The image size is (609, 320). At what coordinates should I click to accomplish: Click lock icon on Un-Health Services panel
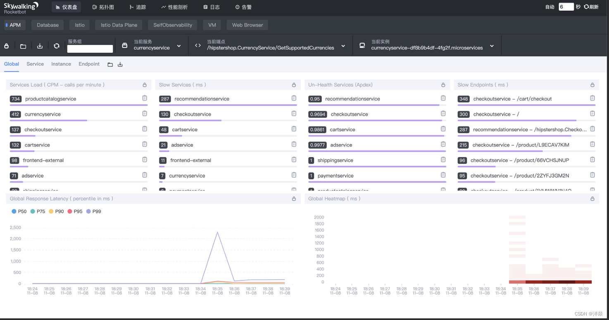click(443, 85)
